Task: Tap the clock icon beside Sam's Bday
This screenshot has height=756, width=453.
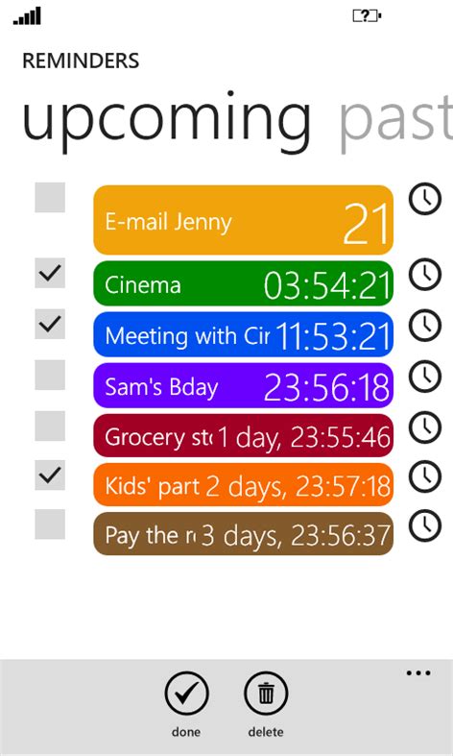Action: (x=425, y=376)
